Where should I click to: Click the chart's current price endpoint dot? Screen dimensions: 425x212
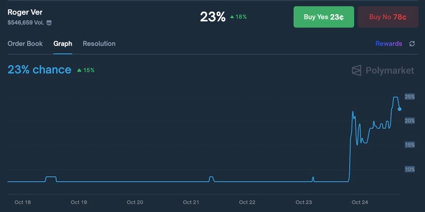(x=400, y=109)
